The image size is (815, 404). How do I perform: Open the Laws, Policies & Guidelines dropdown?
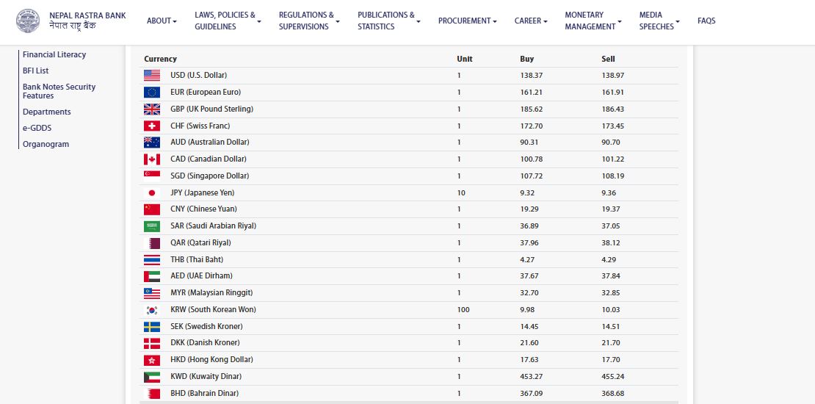(x=228, y=21)
